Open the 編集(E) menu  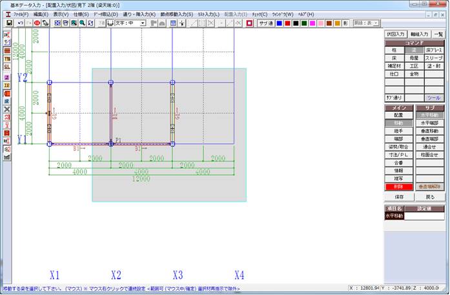[41, 14]
